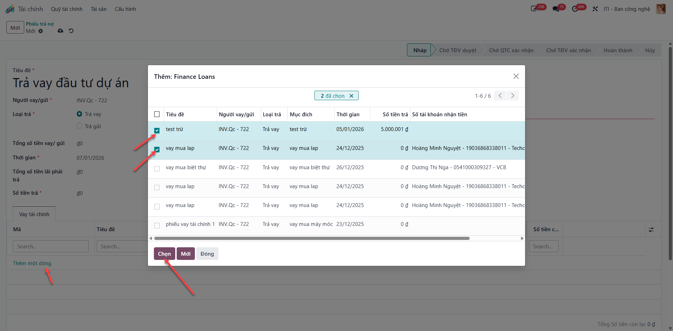Select the Hoàn thành stage
The image size is (673, 331).
point(618,50)
